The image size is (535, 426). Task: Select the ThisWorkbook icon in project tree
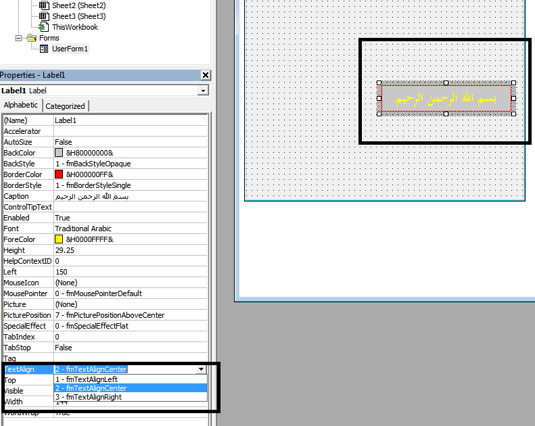(43, 27)
